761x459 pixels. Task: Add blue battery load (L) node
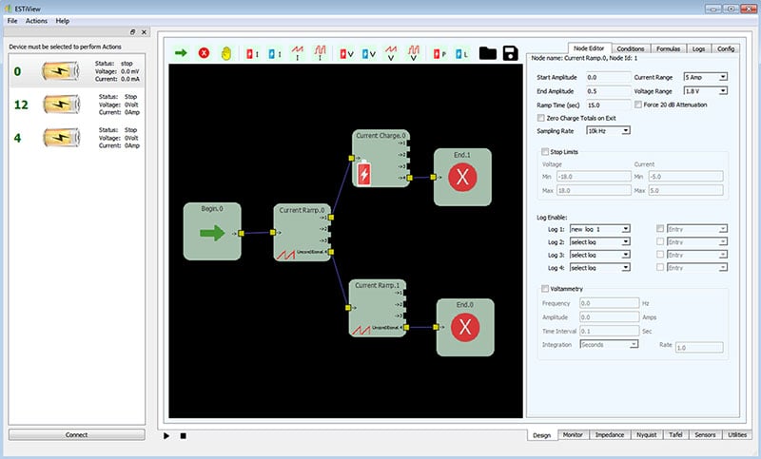pyautogui.click(x=461, y=54)
